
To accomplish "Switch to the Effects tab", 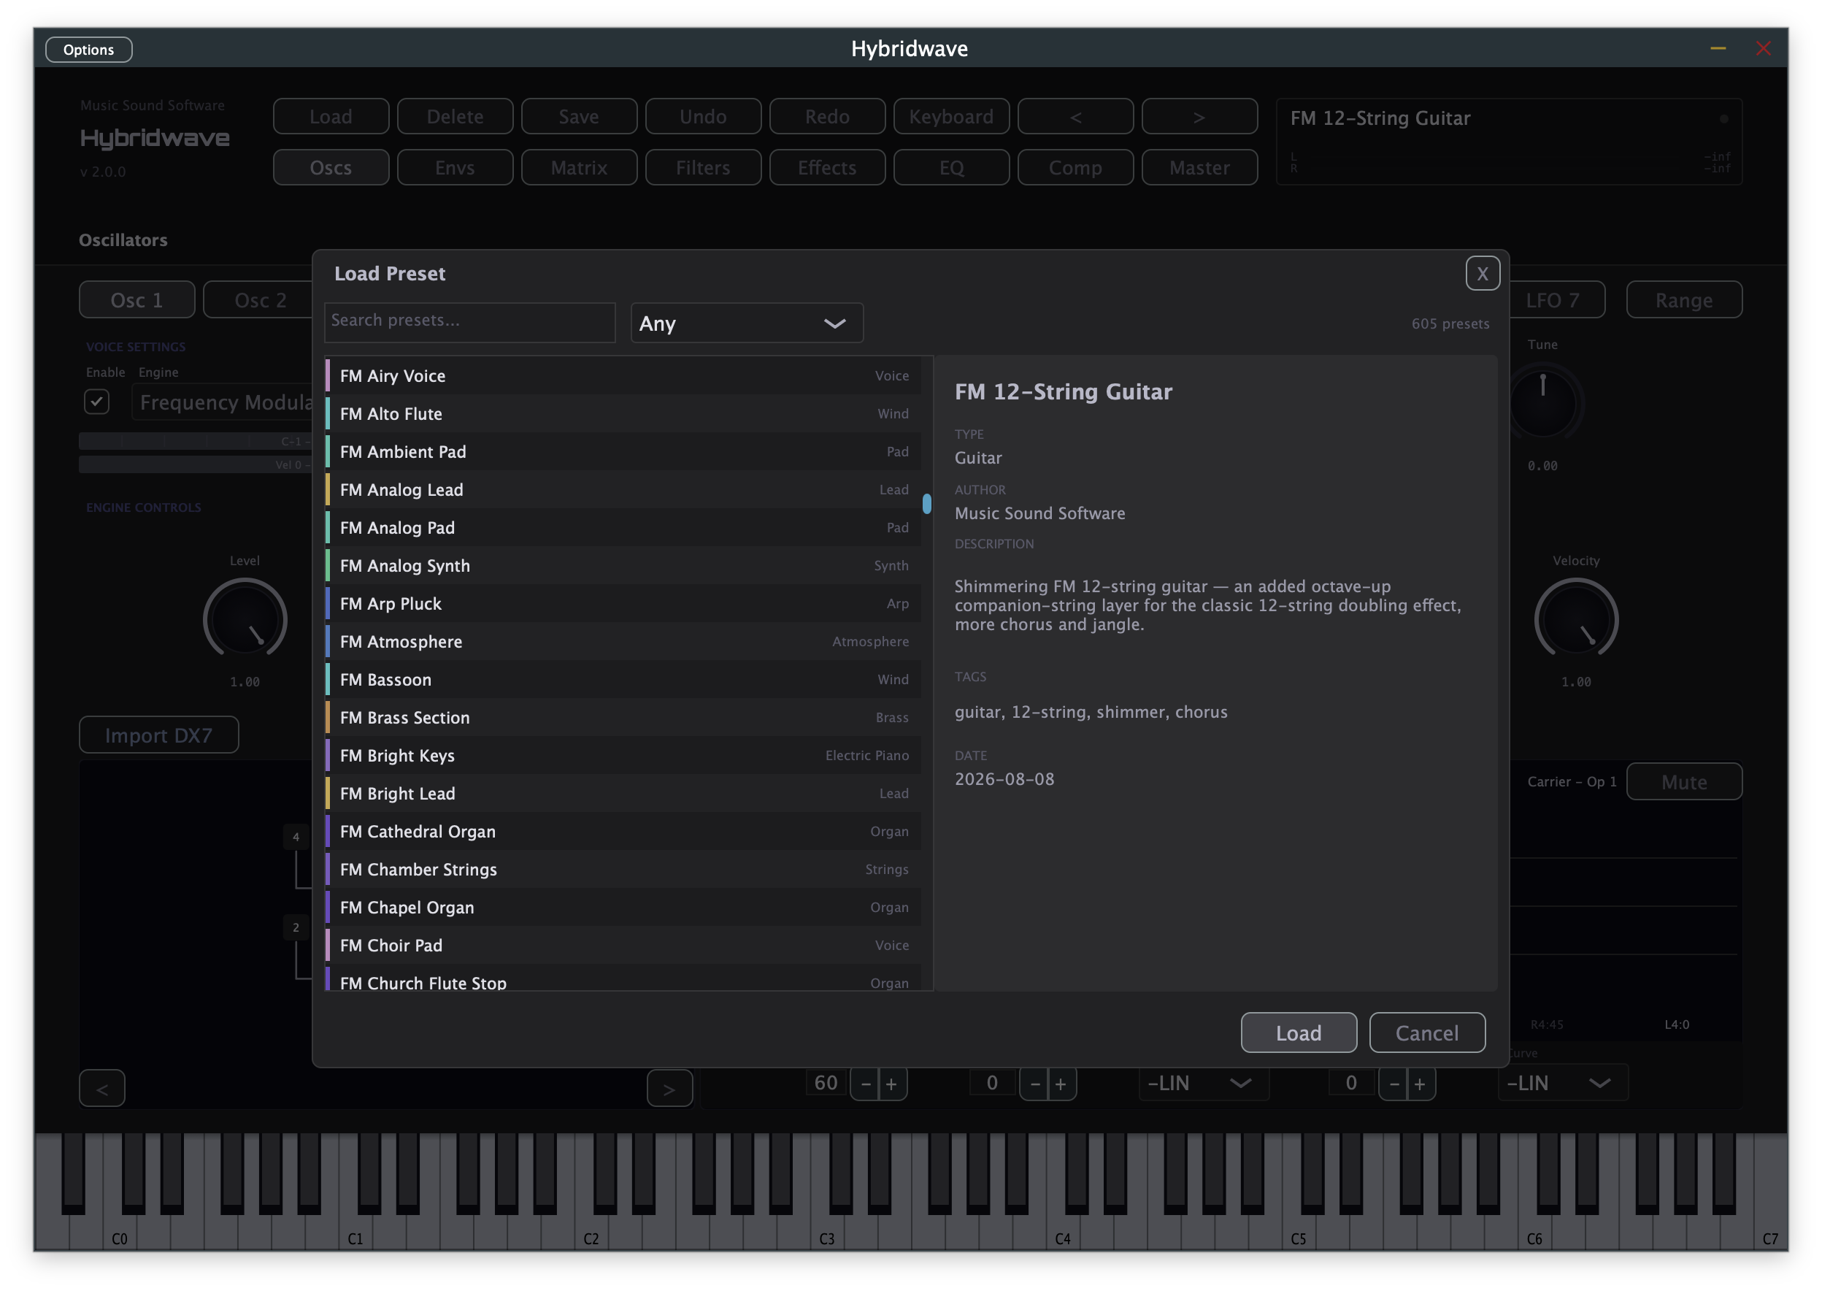I will pos(827,168).
